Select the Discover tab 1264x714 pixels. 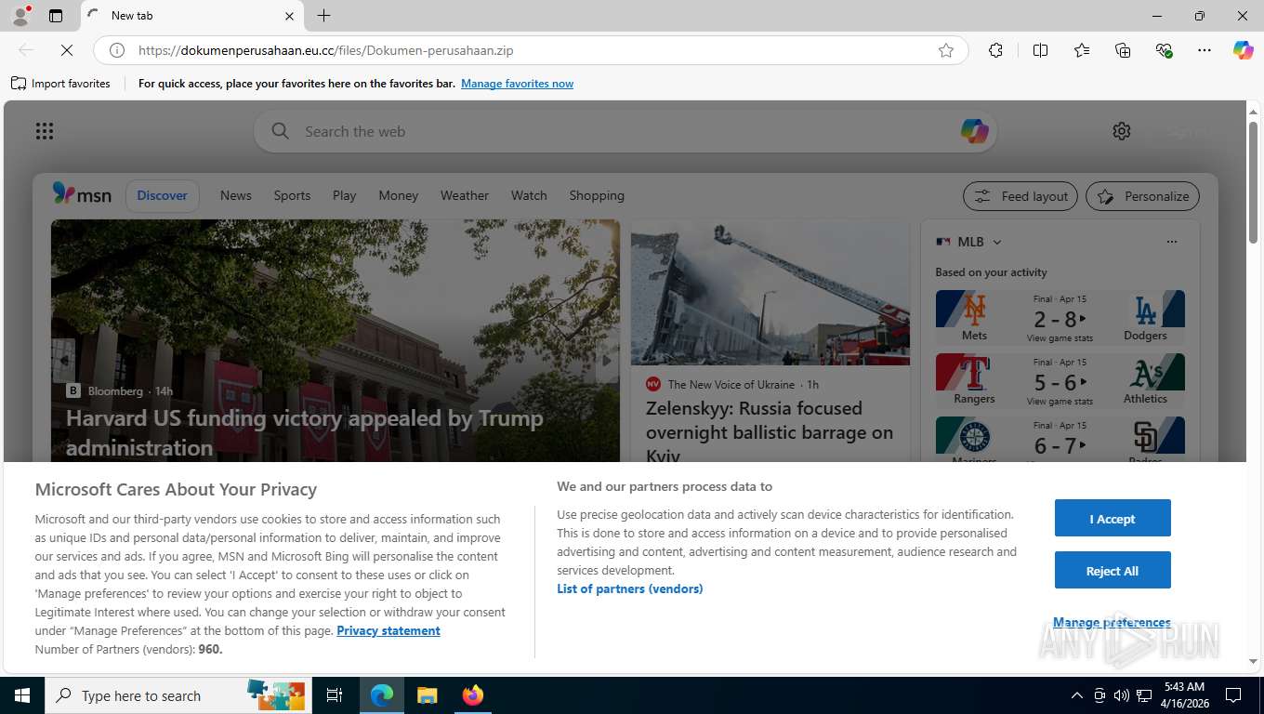[163, 195]
